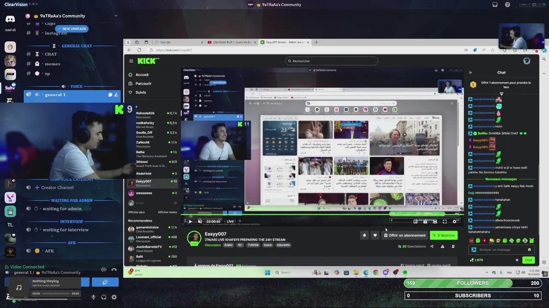Image resolution: width=549 pixels, height=308 pixels.
Task: Play the Kick stream
Action: (190, 222)
